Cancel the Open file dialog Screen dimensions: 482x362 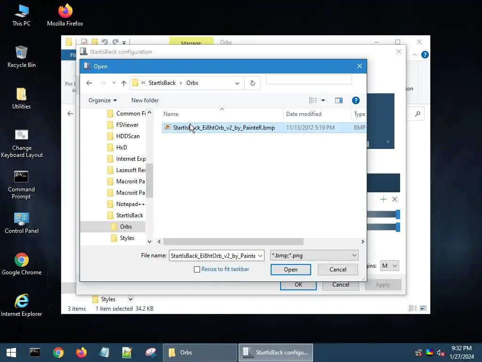338,270
